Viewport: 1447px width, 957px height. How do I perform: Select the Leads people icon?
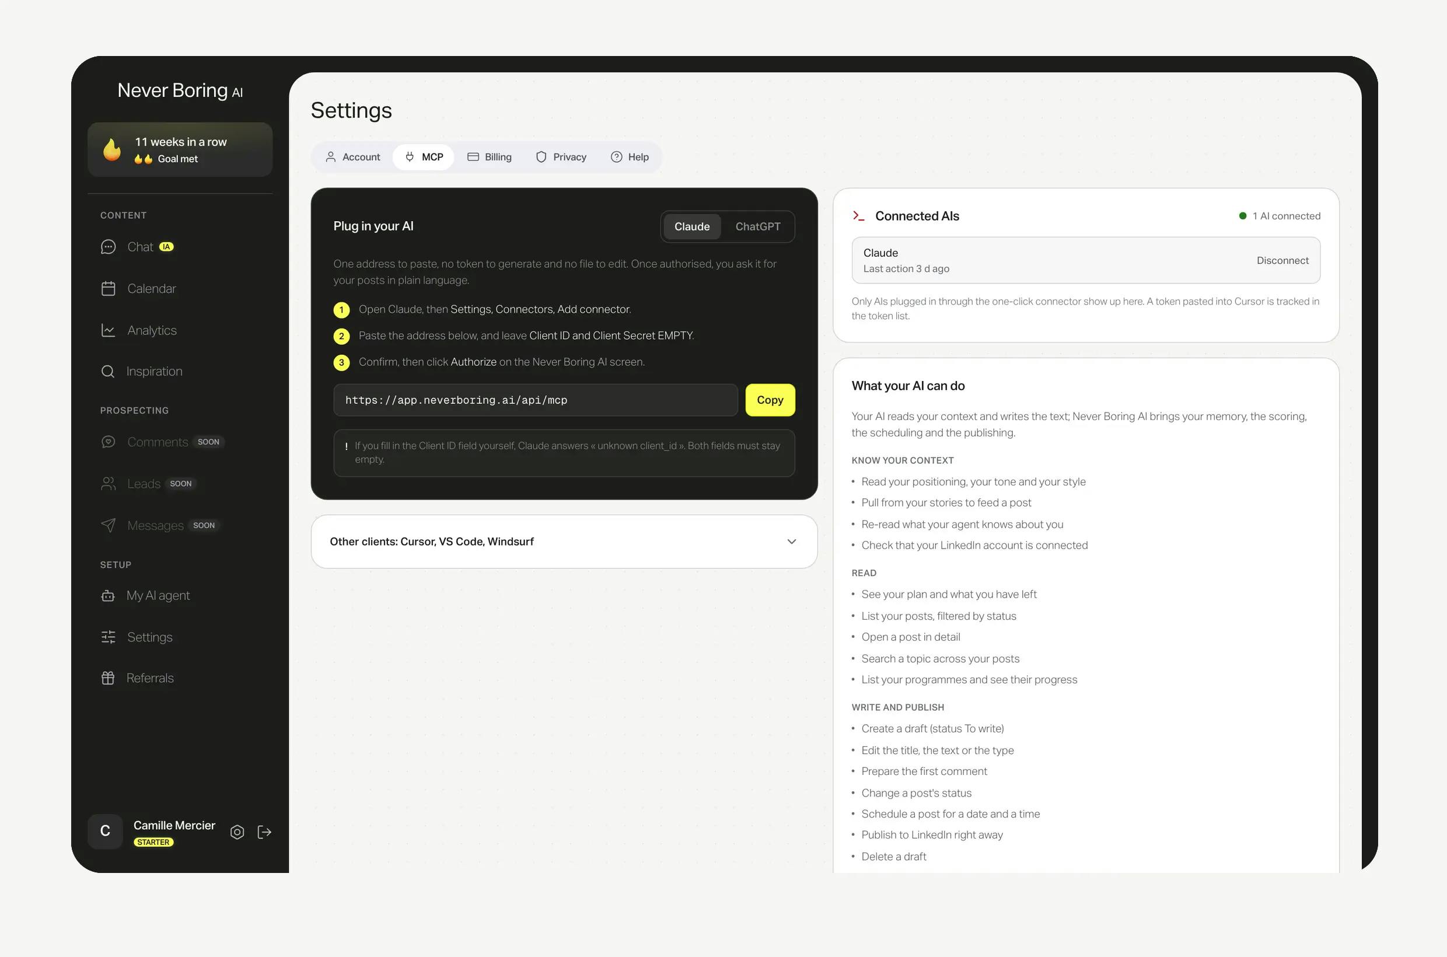(108, 483)
